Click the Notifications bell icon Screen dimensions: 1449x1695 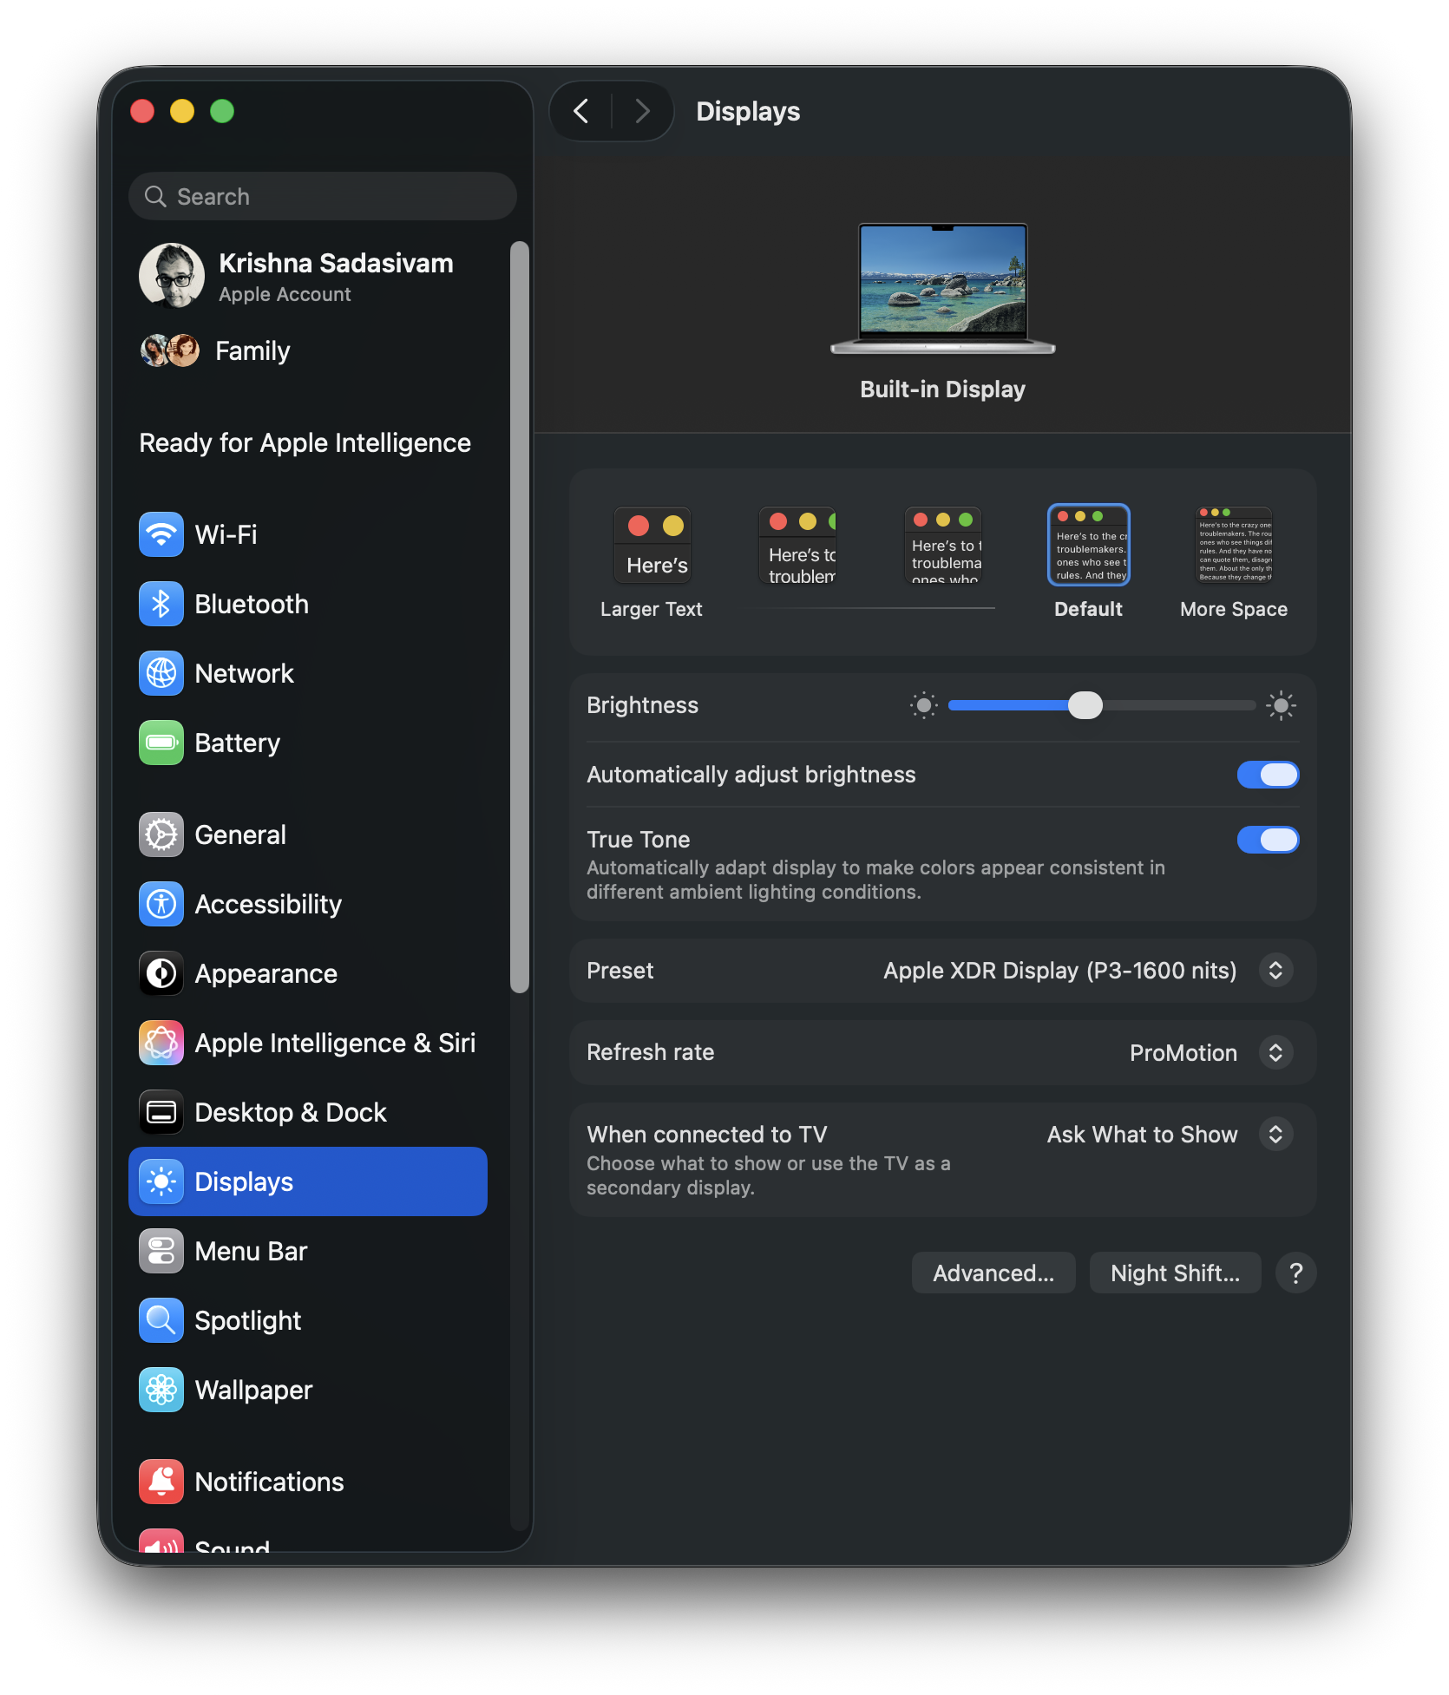click(x=161, y=1482)
